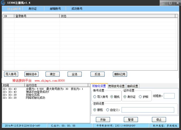Click the 登录账号 column header
This screenshot has width=181, height=130.
pyautogui.click(x=37, y=16)
